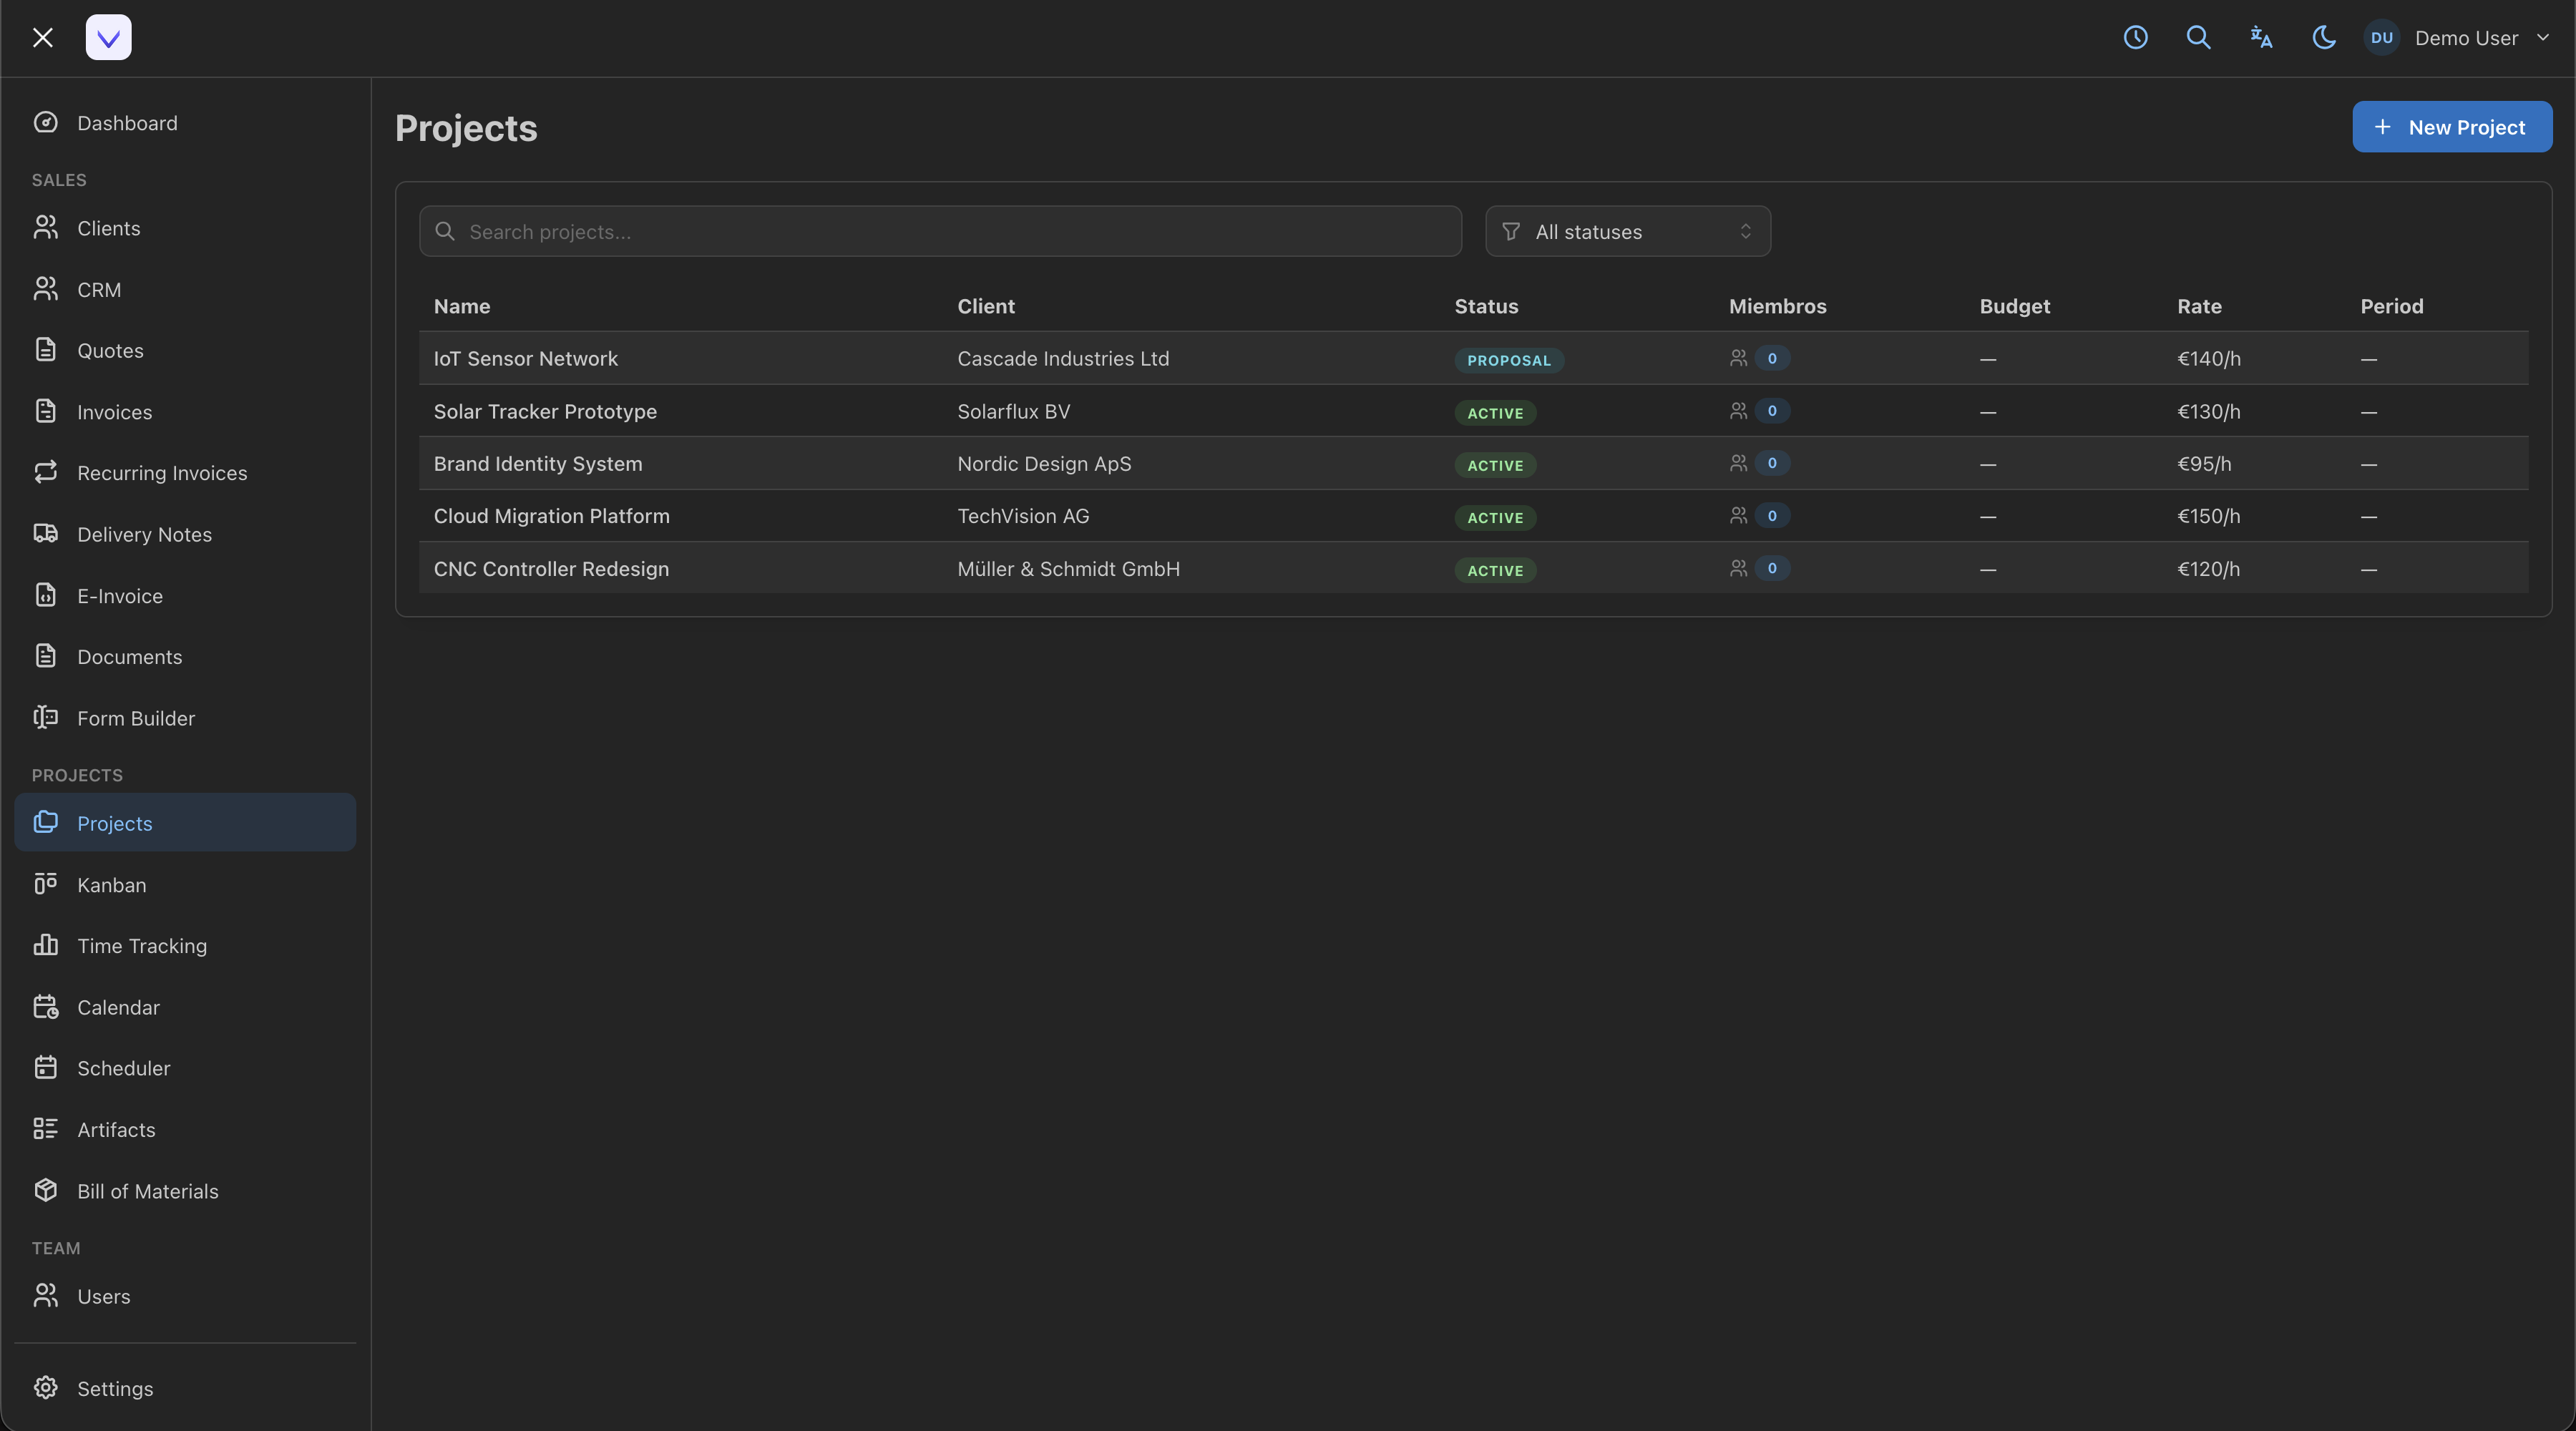Toggle dark mode with the moon icon

tap(2323, 38)
